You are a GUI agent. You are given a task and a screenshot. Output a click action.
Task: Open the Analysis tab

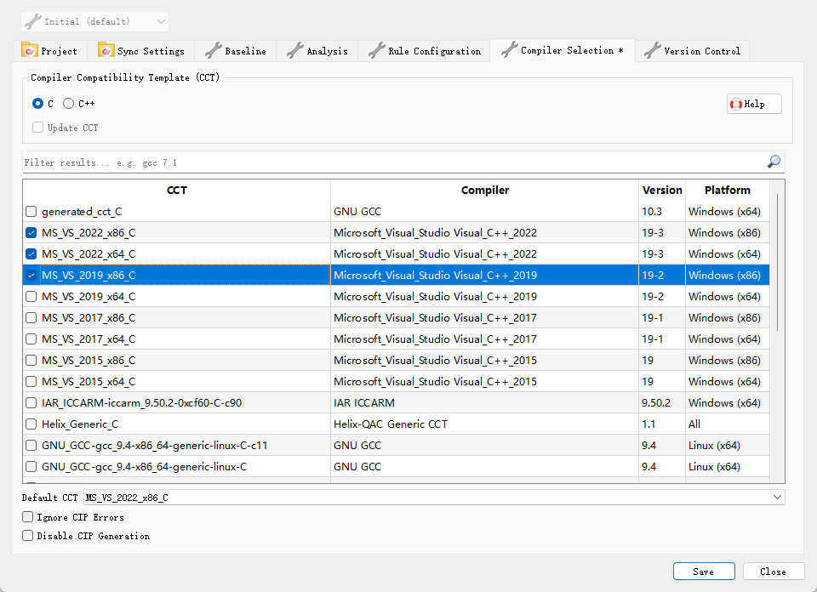[x=317, y=51]
